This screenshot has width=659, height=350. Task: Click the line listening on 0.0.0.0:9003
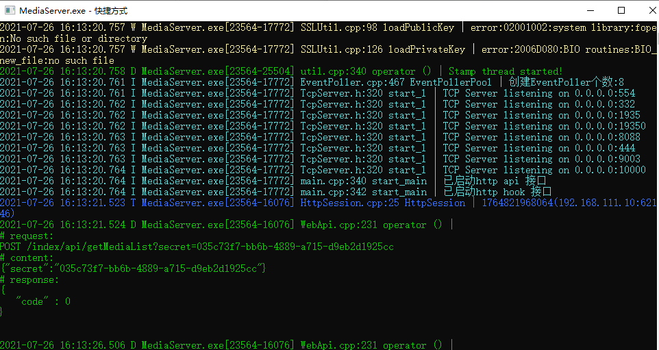coord(321,159)
